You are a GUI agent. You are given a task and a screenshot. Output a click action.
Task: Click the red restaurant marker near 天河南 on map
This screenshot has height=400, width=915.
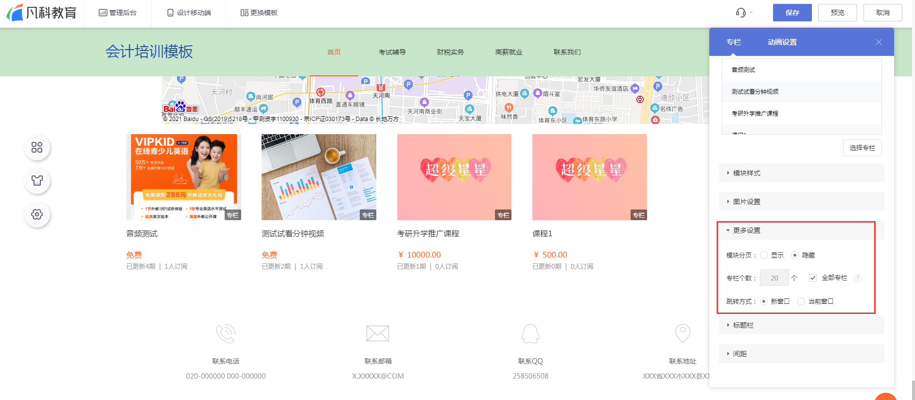(381, 87)
